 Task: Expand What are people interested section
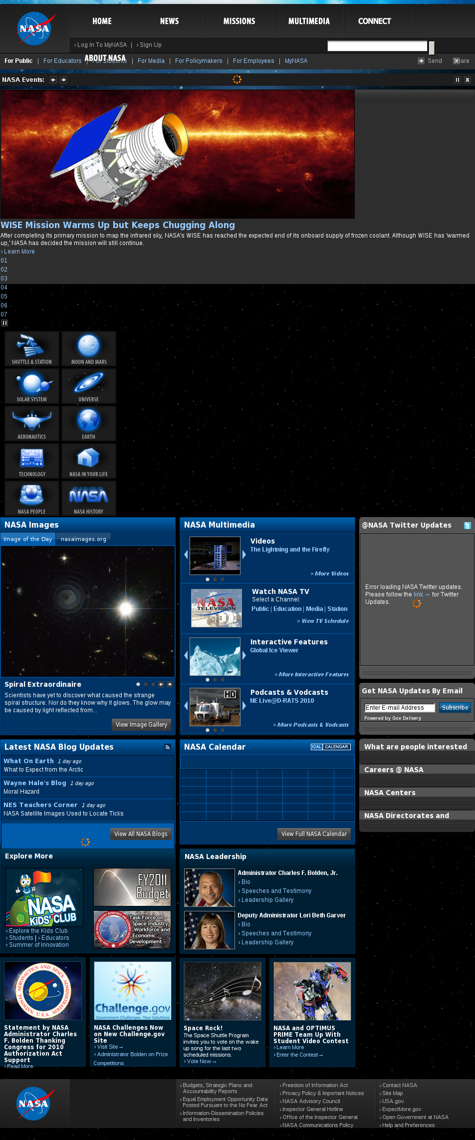pyautogui.click(x=417, y=747)
